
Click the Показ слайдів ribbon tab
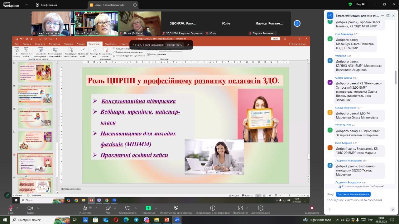[95, 44]
